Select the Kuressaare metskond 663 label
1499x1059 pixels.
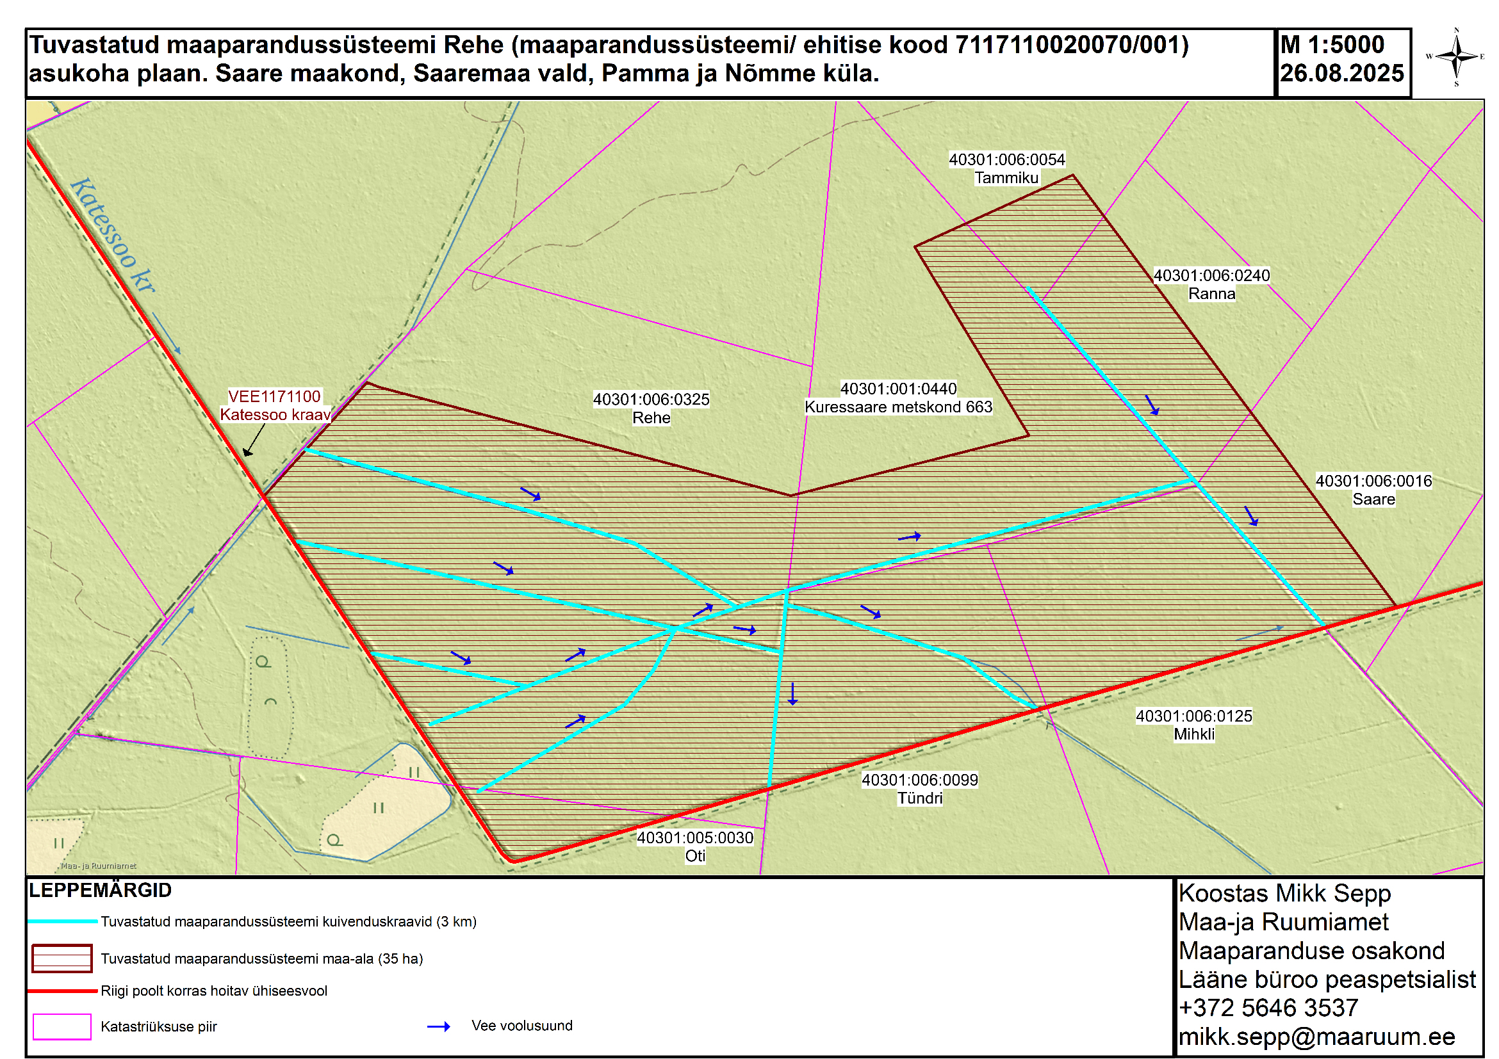pyautogui.click(x=898, y=407)
